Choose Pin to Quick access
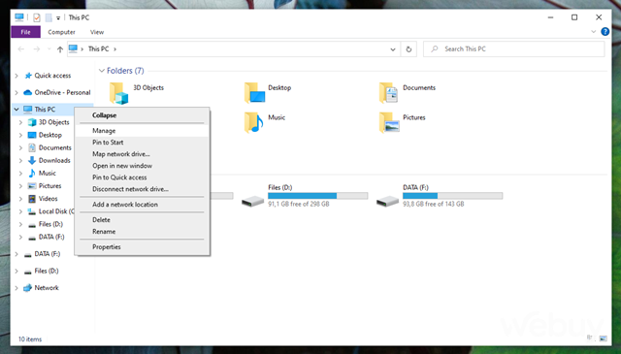Viewport: 621px width, 354px height. point(143,177)
